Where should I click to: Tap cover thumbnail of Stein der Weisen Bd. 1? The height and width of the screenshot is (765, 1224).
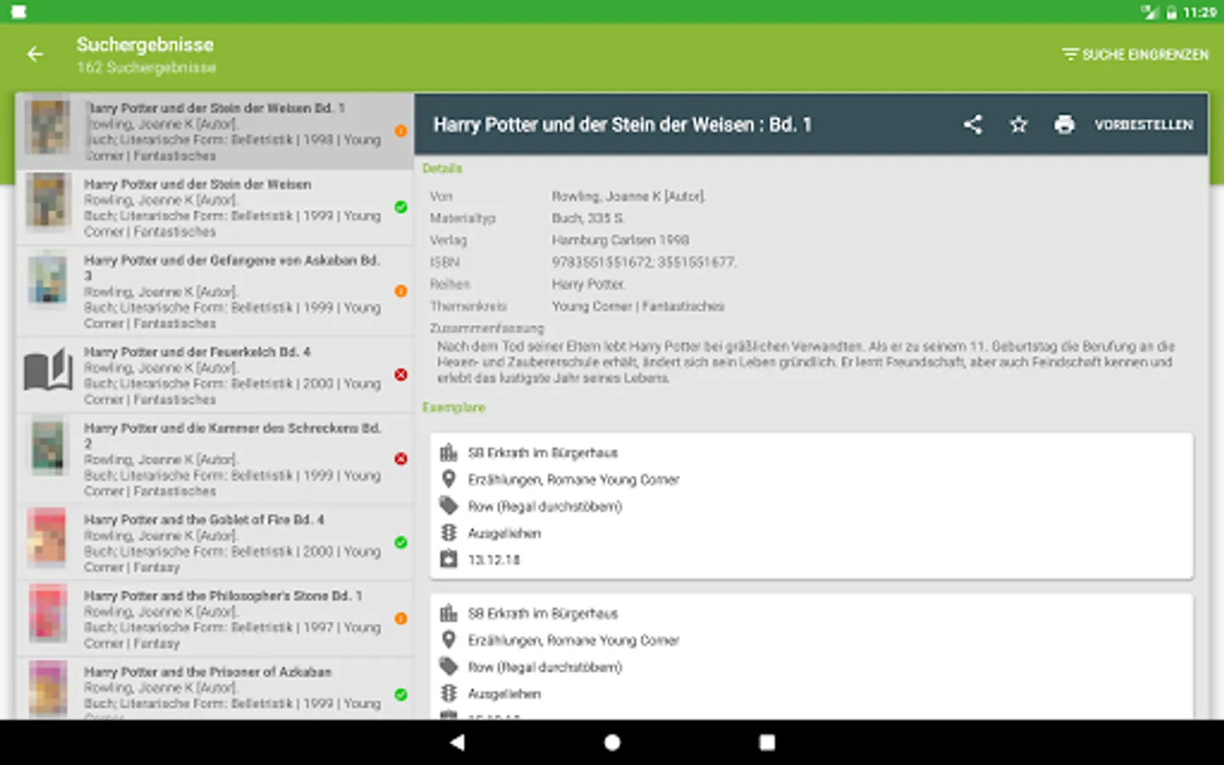(x=48, y=127)
